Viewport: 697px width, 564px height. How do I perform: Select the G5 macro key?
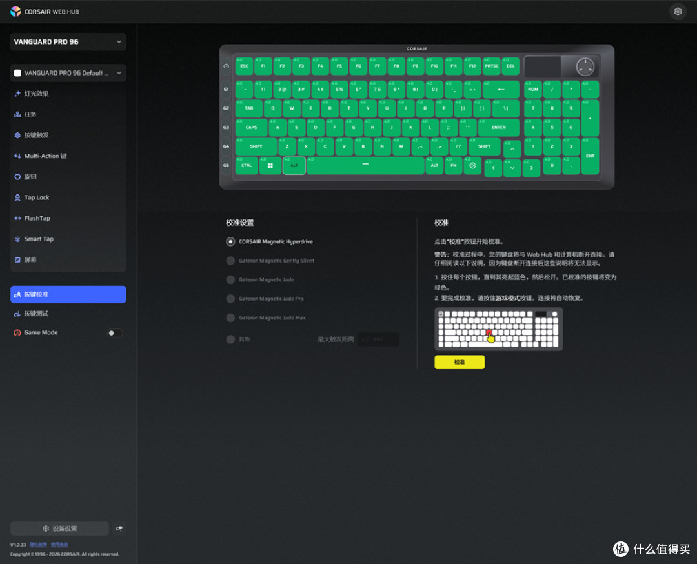pyautogui.click(x=227, y=165)
